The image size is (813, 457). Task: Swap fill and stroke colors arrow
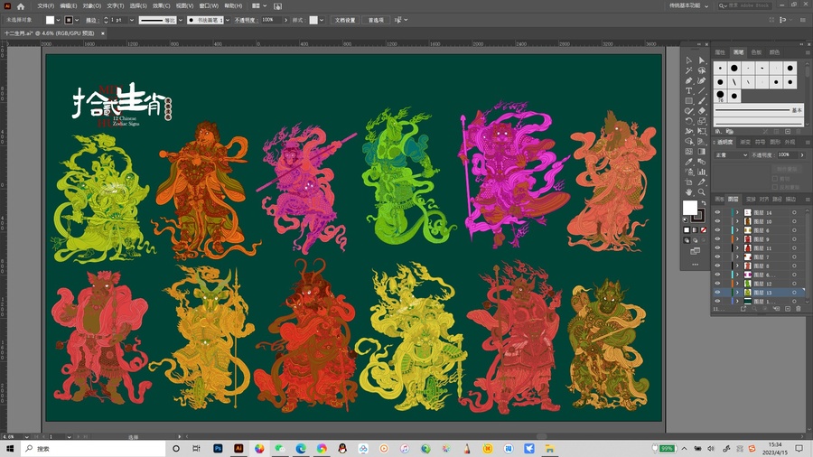(x=703, y=203)
